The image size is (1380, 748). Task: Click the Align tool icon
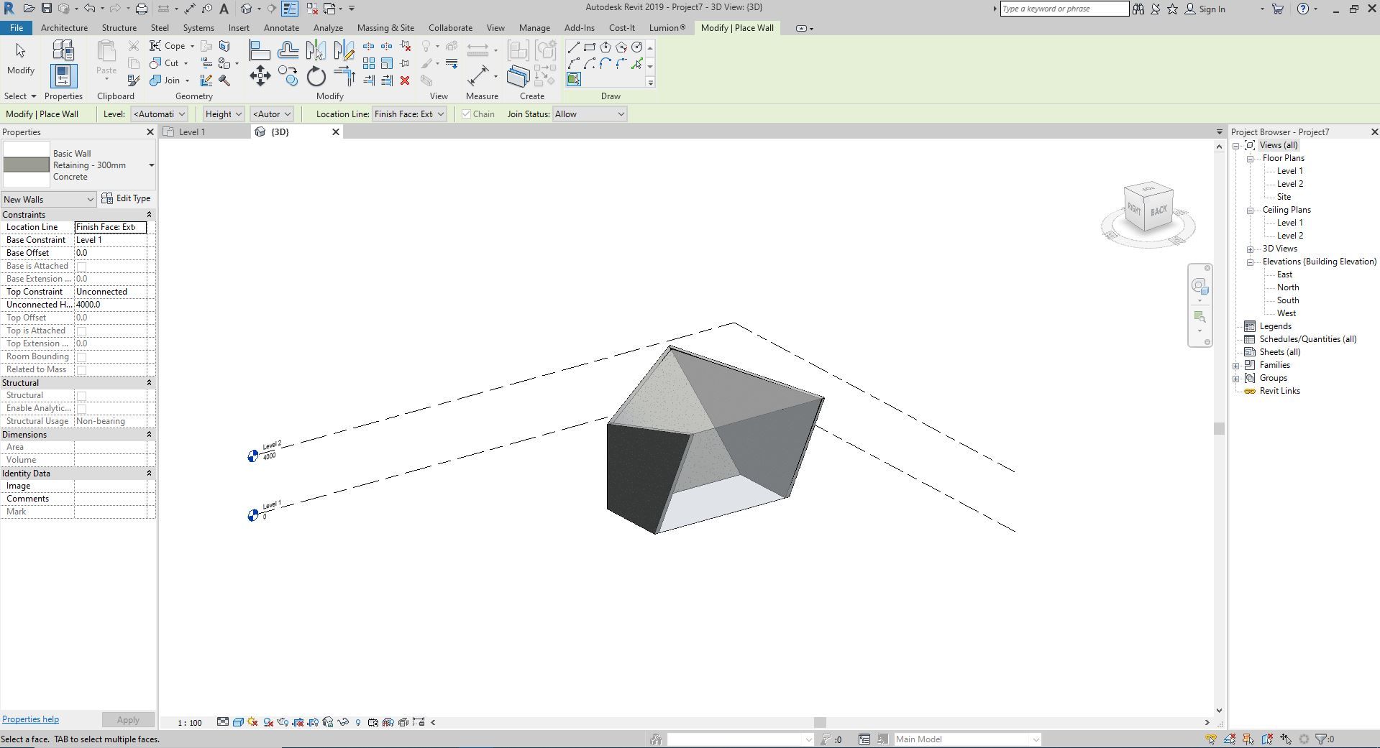click(x=259, y=50)
